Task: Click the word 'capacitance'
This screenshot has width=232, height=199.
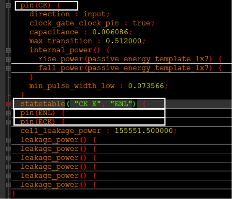Action: click(x=54, y=32)
